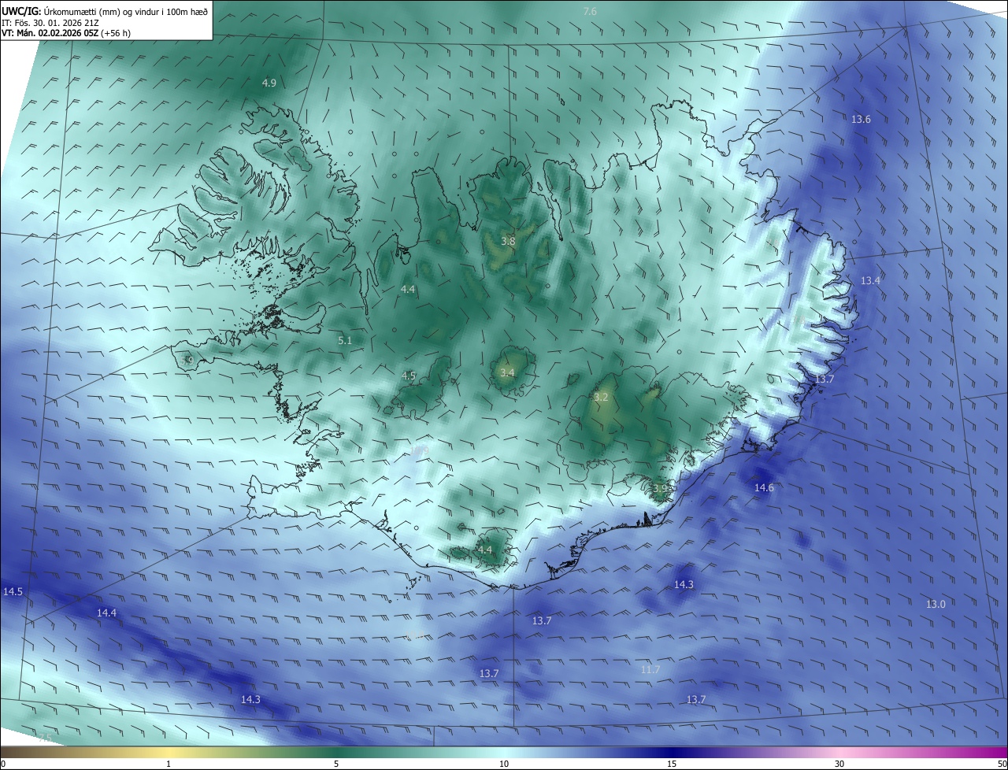
Task: Click the 13.4 value label off the east coast
Action: [x=870, y=281]
